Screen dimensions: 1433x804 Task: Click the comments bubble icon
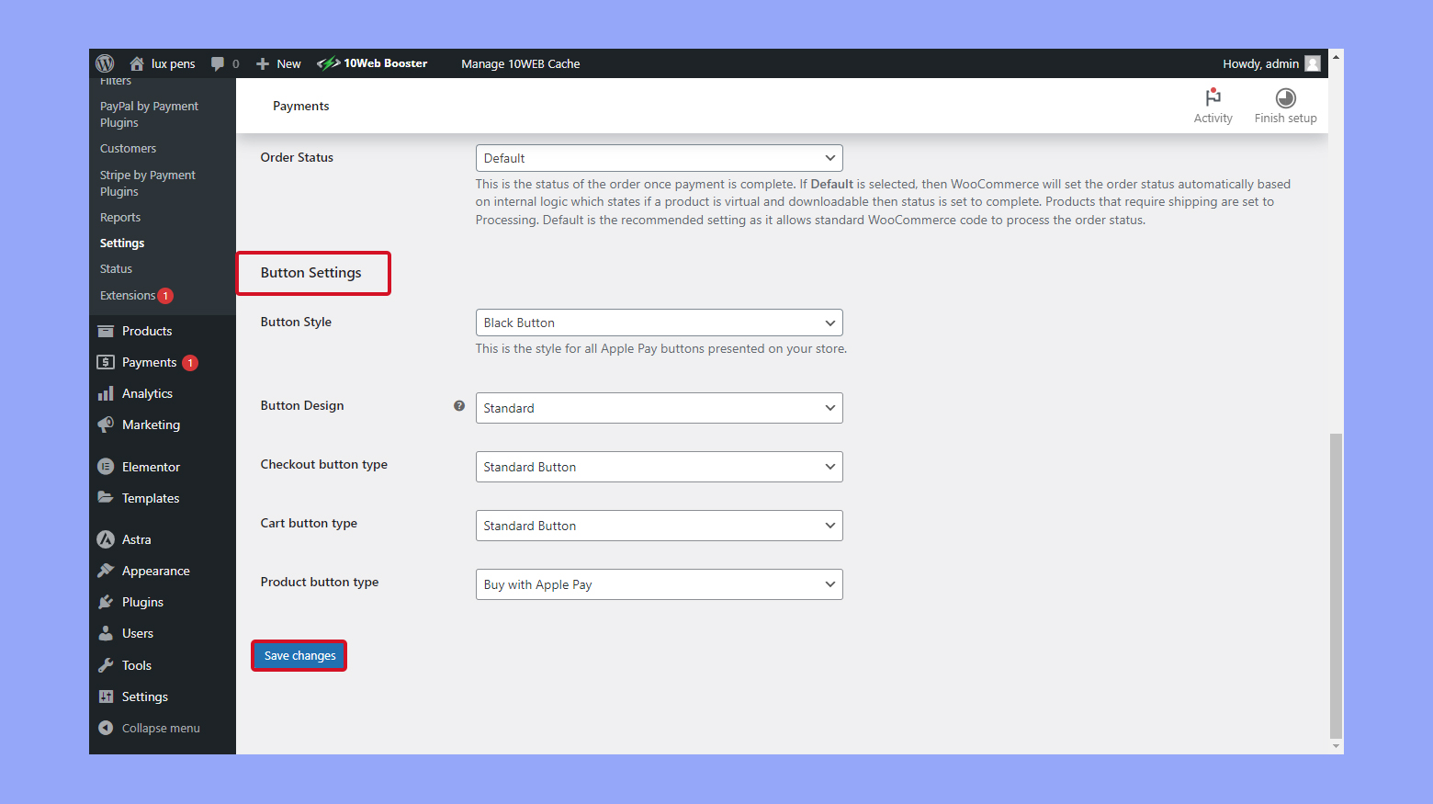click(218, 63)
